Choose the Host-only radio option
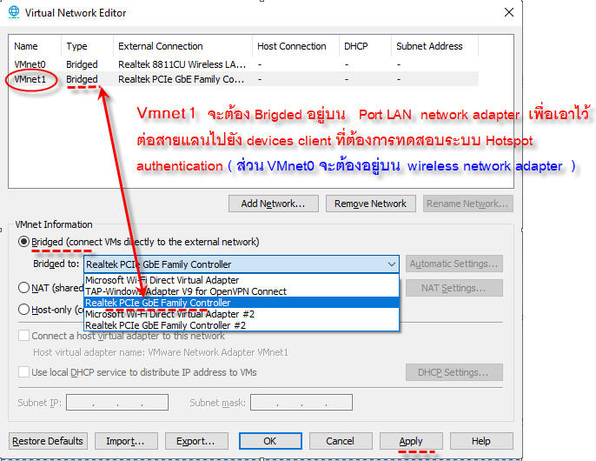This screenshot has width=596, height=461. click(24, 310)
